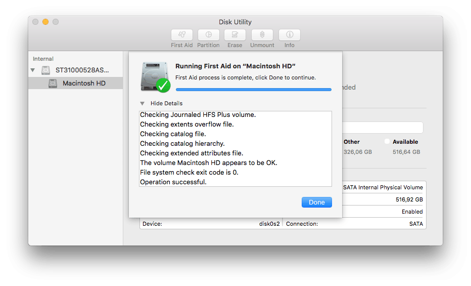The height and width of the screenshot is (286, 471).
Task: Click the 516,64 GB available value
Action: tap(406, 152)
